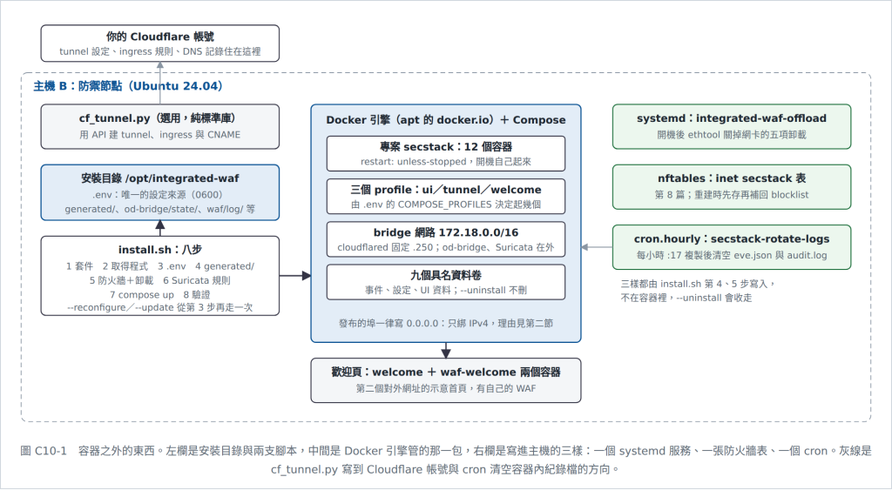Click the heading '主機 B：防禦節點（Ubuntu 24.04）'
The image size is (892, 490).
(x=128, y=86)
